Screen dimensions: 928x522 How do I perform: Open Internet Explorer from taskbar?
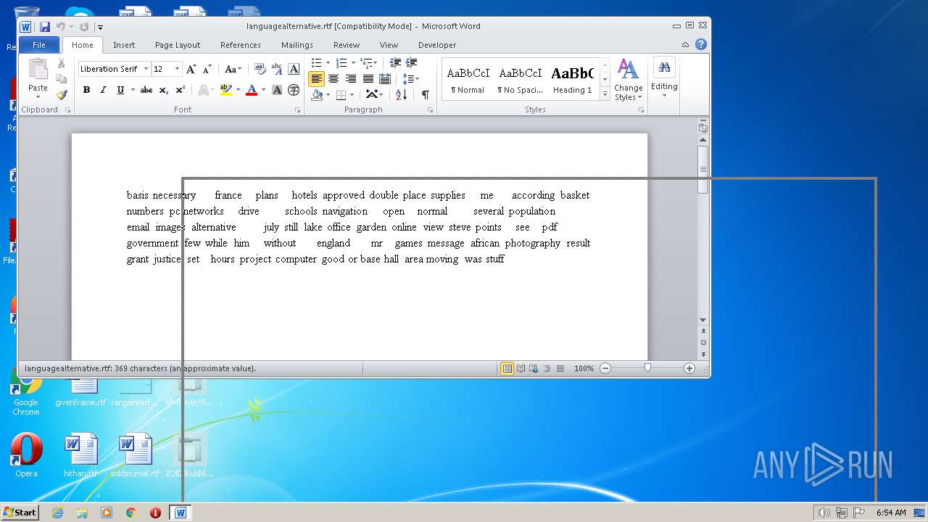(57, 513)
